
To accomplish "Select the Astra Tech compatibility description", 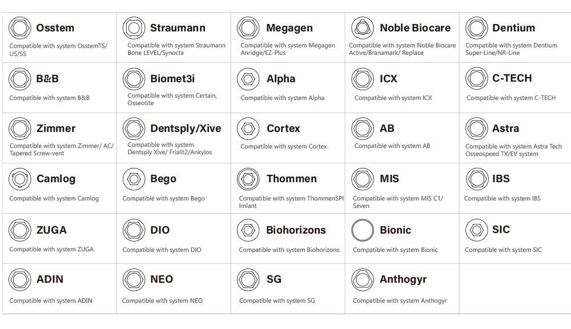I will [513, 150].
